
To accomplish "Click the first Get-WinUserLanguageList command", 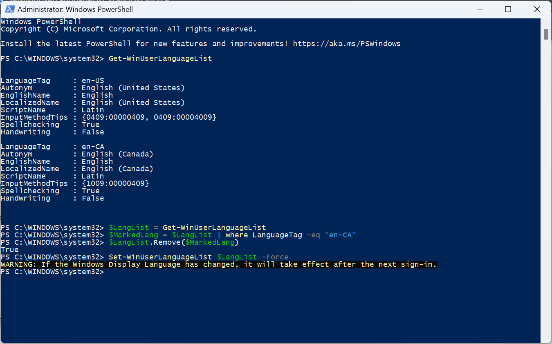I will click(160, 58).
